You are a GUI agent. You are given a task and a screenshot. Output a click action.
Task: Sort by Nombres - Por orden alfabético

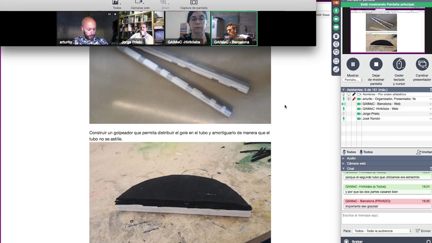[x=384, y=94]
